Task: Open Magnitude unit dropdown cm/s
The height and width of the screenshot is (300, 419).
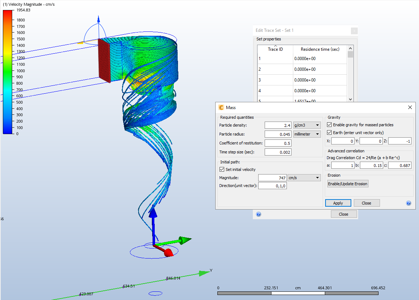Action: (x=304, y=178)
